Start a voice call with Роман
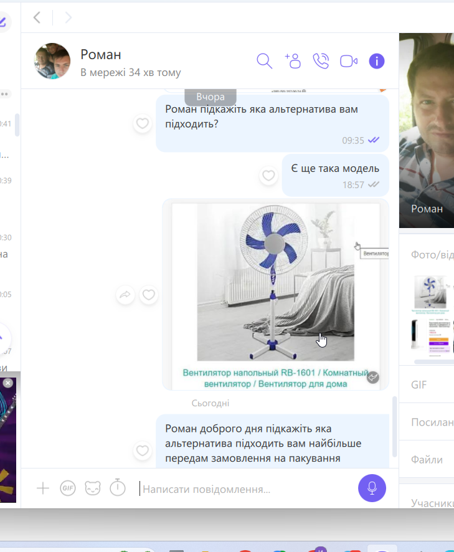The width and height of the screenshot is (454, 552). [x=321, y=61]
